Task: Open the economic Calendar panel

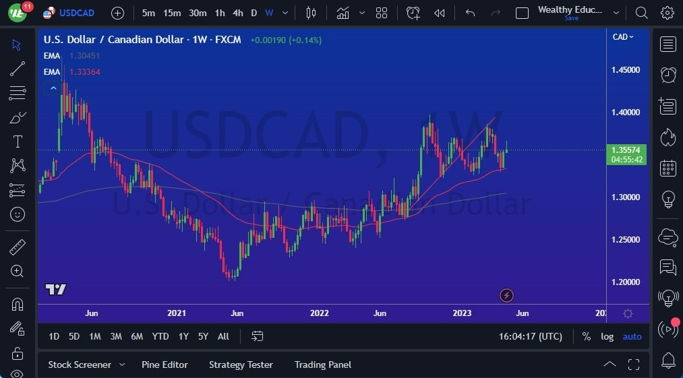Action: (667, 168)
